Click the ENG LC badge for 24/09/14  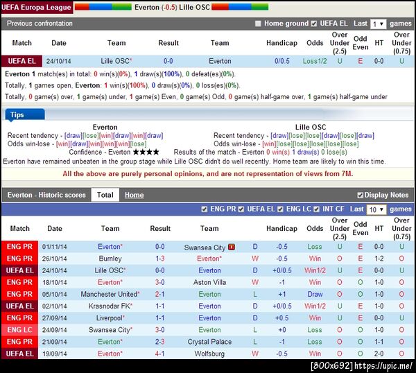tap(19, 330)
